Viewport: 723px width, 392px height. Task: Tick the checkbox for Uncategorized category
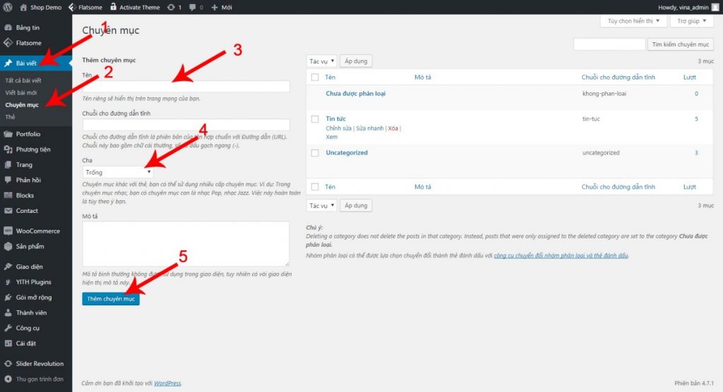click(x=315, y=153)
